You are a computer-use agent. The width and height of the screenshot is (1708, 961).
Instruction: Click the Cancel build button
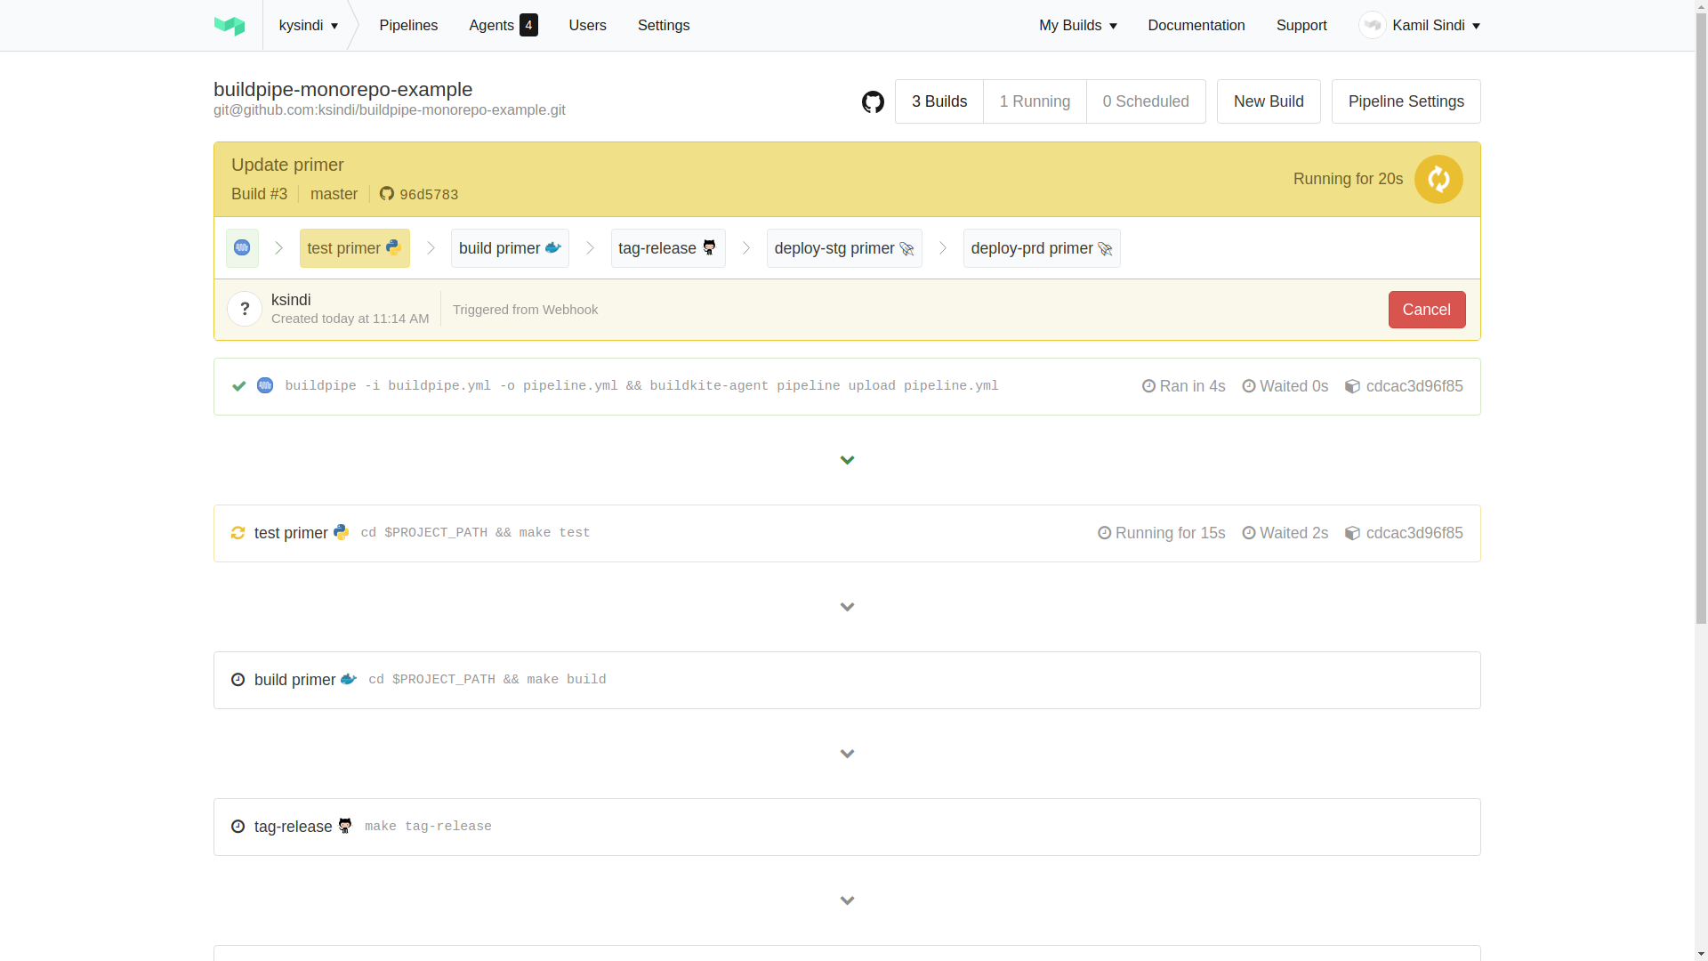pyautogui.click(x=1427, y=310)
